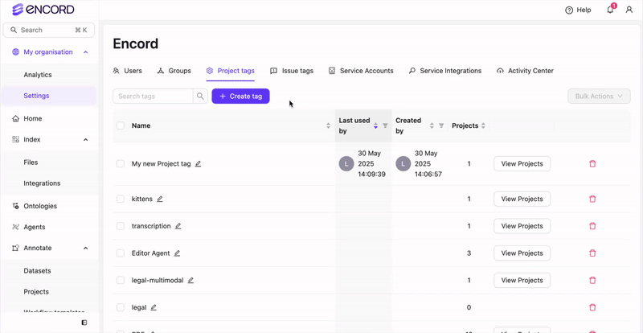View Projects for My new Project tag
This screenshot has width=643, height=333.
tap(522, 164)
